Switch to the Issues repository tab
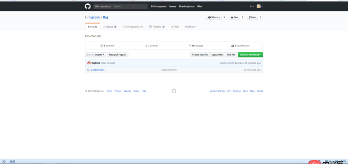The image size is (348, 164). (x=110, y=27)
